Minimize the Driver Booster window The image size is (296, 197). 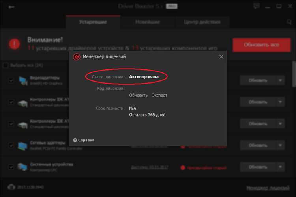point(268,7)
